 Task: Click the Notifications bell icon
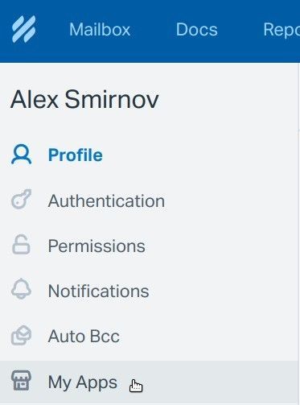[x=21, y=289]
